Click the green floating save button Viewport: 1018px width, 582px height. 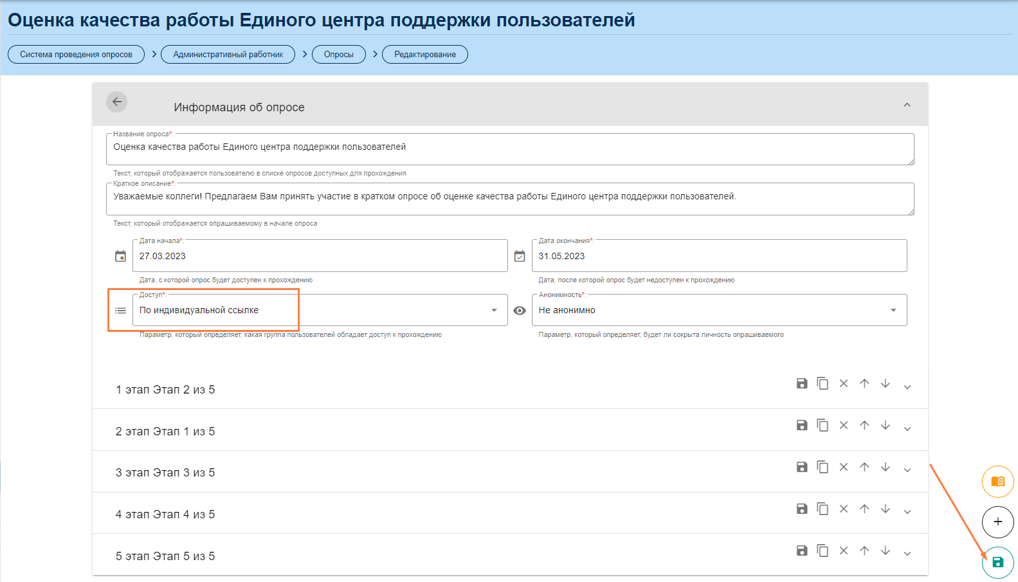997,562
